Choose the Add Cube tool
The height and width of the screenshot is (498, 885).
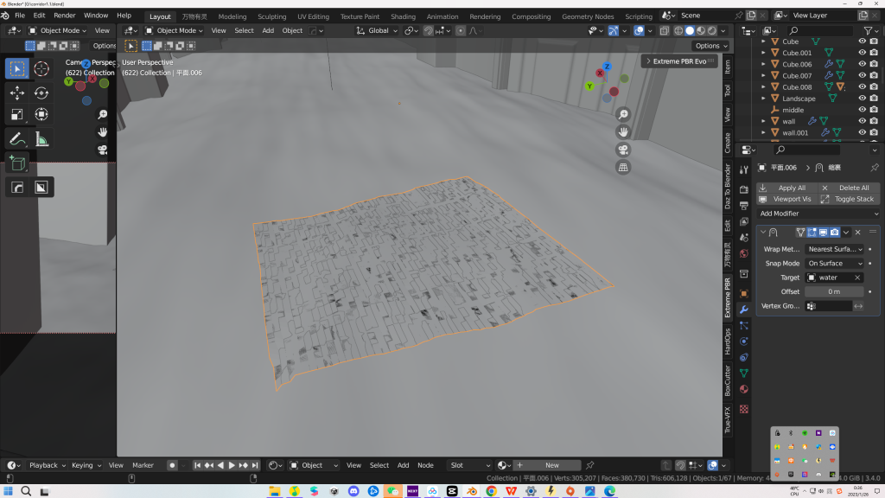point(17,163)
